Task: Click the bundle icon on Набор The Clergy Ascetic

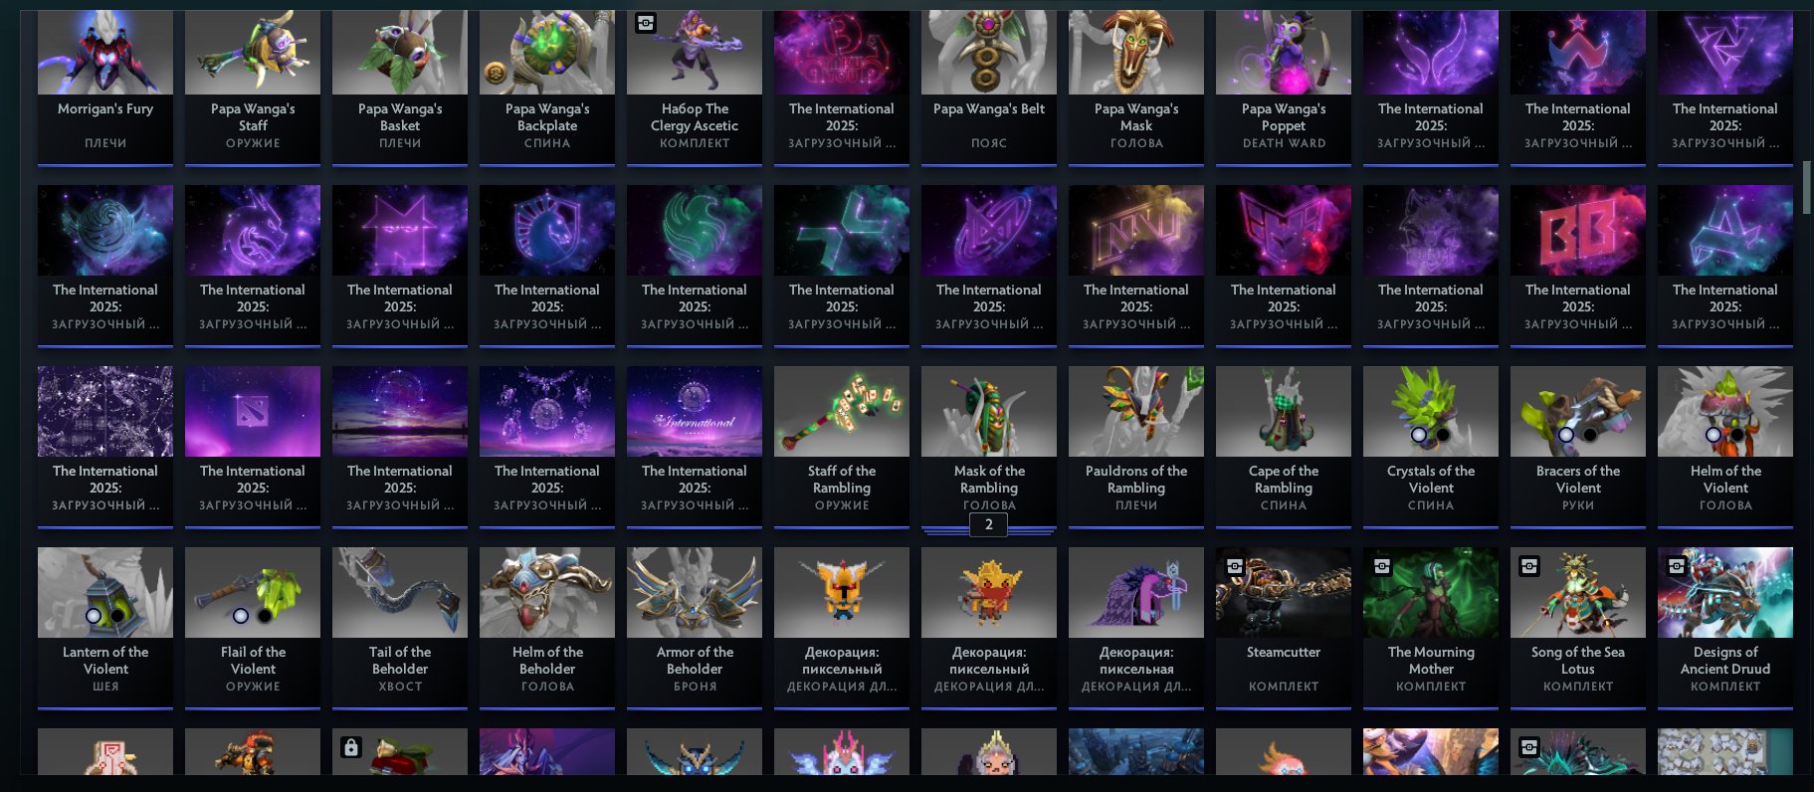Action: pyautogui.click(x=646, y=23)
